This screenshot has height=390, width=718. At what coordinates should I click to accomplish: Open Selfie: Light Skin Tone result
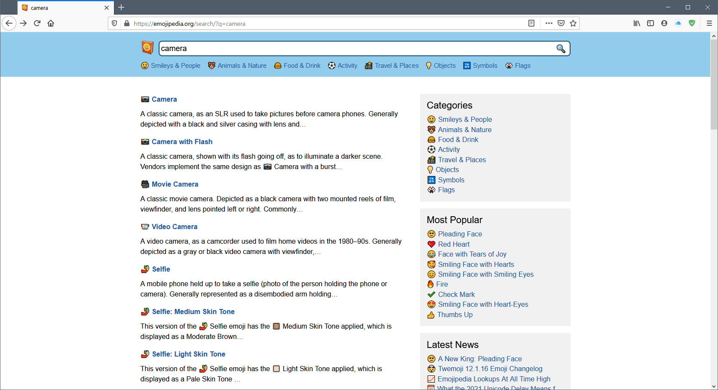(189, 354)
